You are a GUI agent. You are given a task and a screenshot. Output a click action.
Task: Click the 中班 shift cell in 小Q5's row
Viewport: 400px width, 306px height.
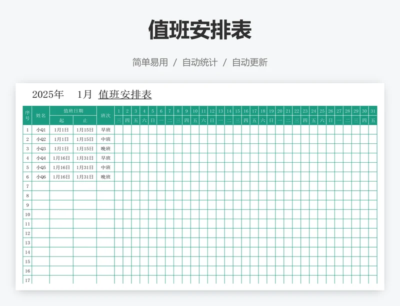point(105,167)
